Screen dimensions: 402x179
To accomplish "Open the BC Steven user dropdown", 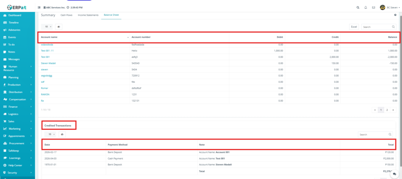I will click(x=390, y=7).
